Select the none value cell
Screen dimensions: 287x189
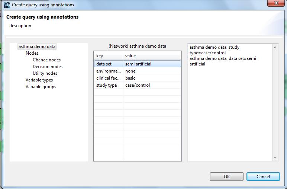(152, 71)
